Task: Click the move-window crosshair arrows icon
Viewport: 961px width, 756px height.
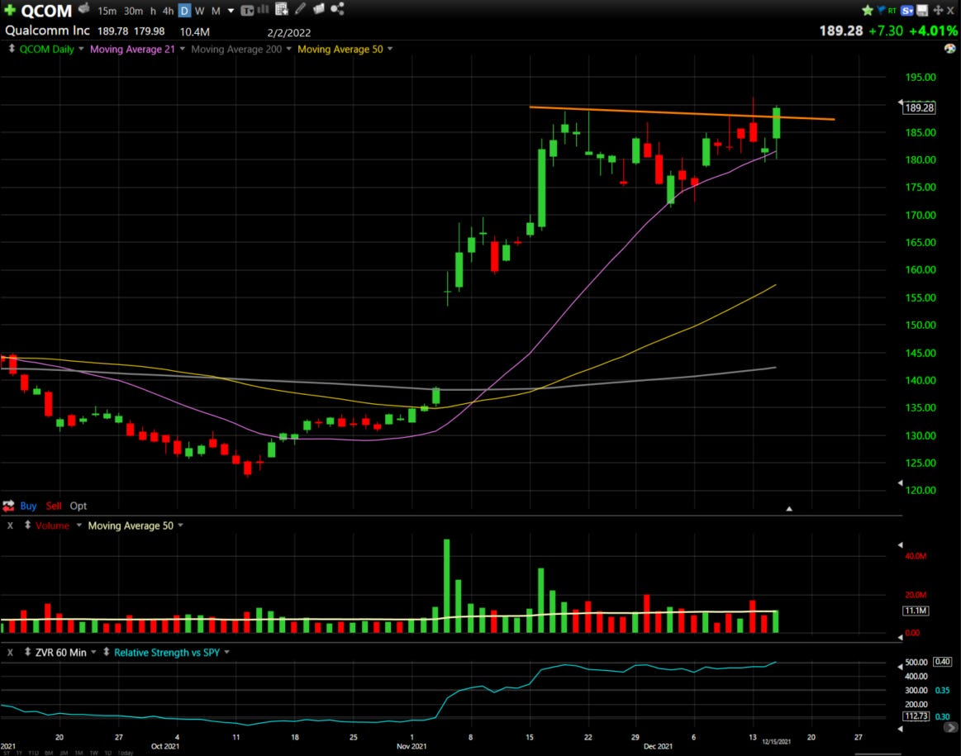Action: point(938,11)
